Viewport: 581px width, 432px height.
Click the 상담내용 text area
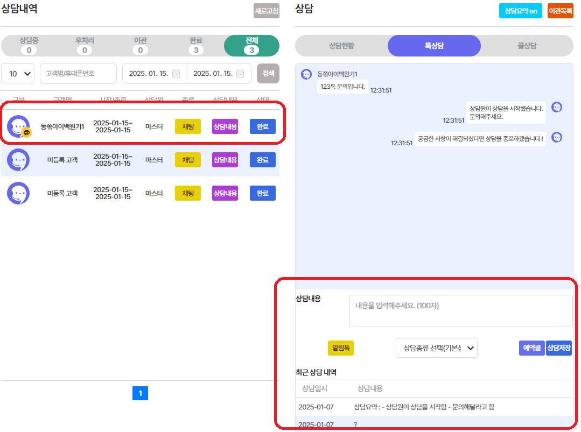pos(460,311)
